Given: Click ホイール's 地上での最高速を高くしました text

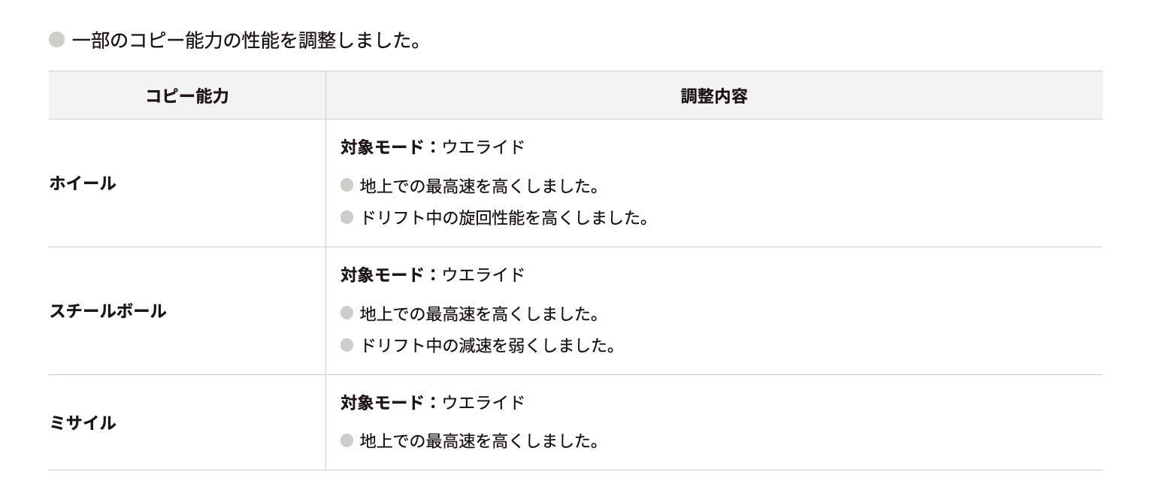Looking at the screenshot, I should coord(480,186).
